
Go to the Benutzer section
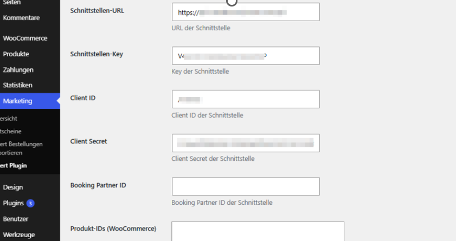15,219
